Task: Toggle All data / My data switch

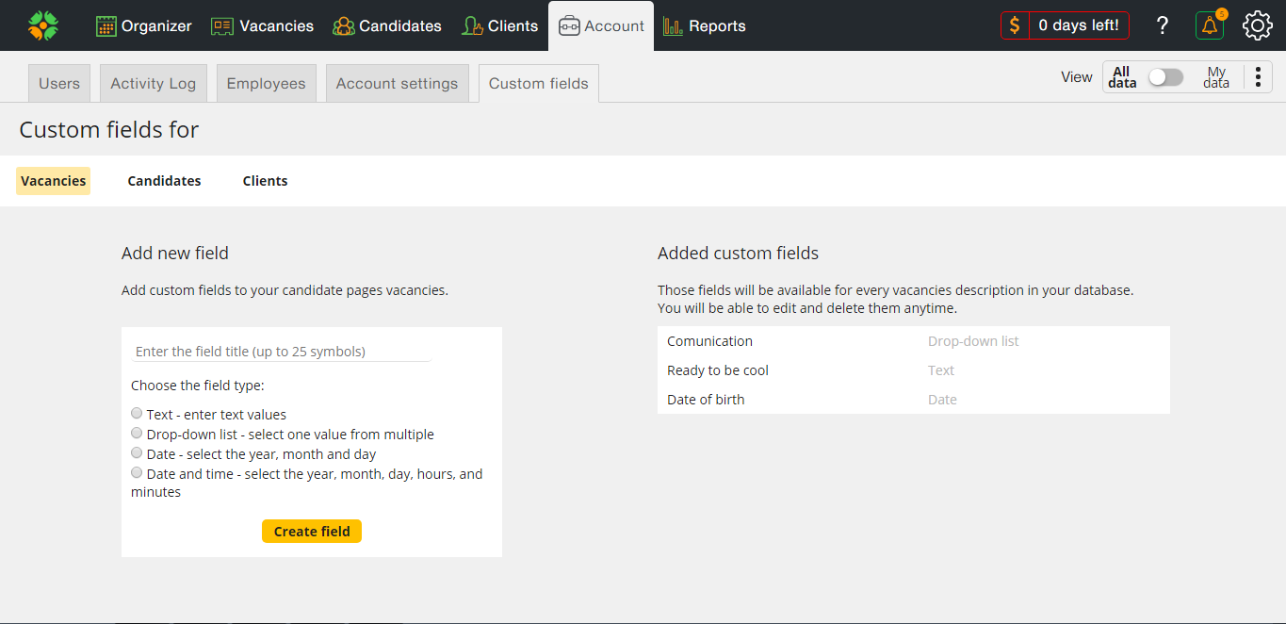Action: (1165, 77)
